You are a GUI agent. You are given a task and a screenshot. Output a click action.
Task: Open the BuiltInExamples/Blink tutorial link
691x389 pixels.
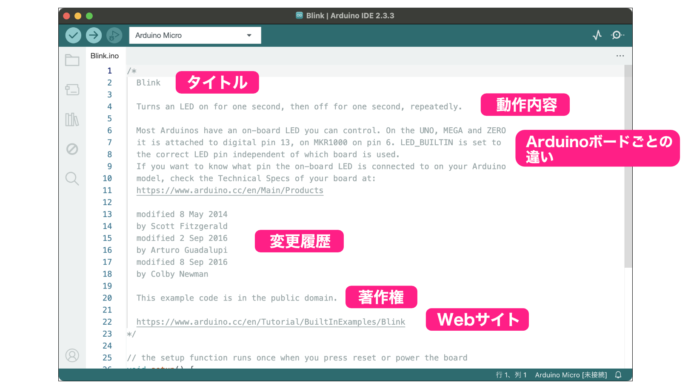[271, 322]
